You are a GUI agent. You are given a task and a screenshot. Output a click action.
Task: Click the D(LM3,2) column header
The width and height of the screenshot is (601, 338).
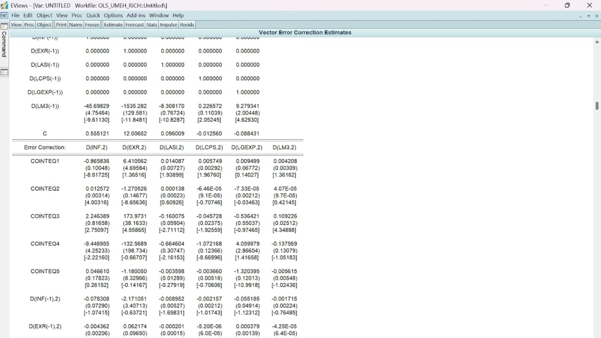pyautogui.click(x=285, y=147)
